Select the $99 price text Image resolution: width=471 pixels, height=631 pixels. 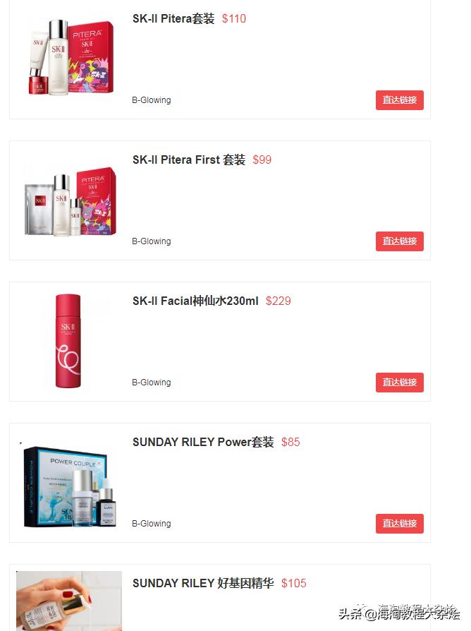pyautogui.click(x=262, y=160)
